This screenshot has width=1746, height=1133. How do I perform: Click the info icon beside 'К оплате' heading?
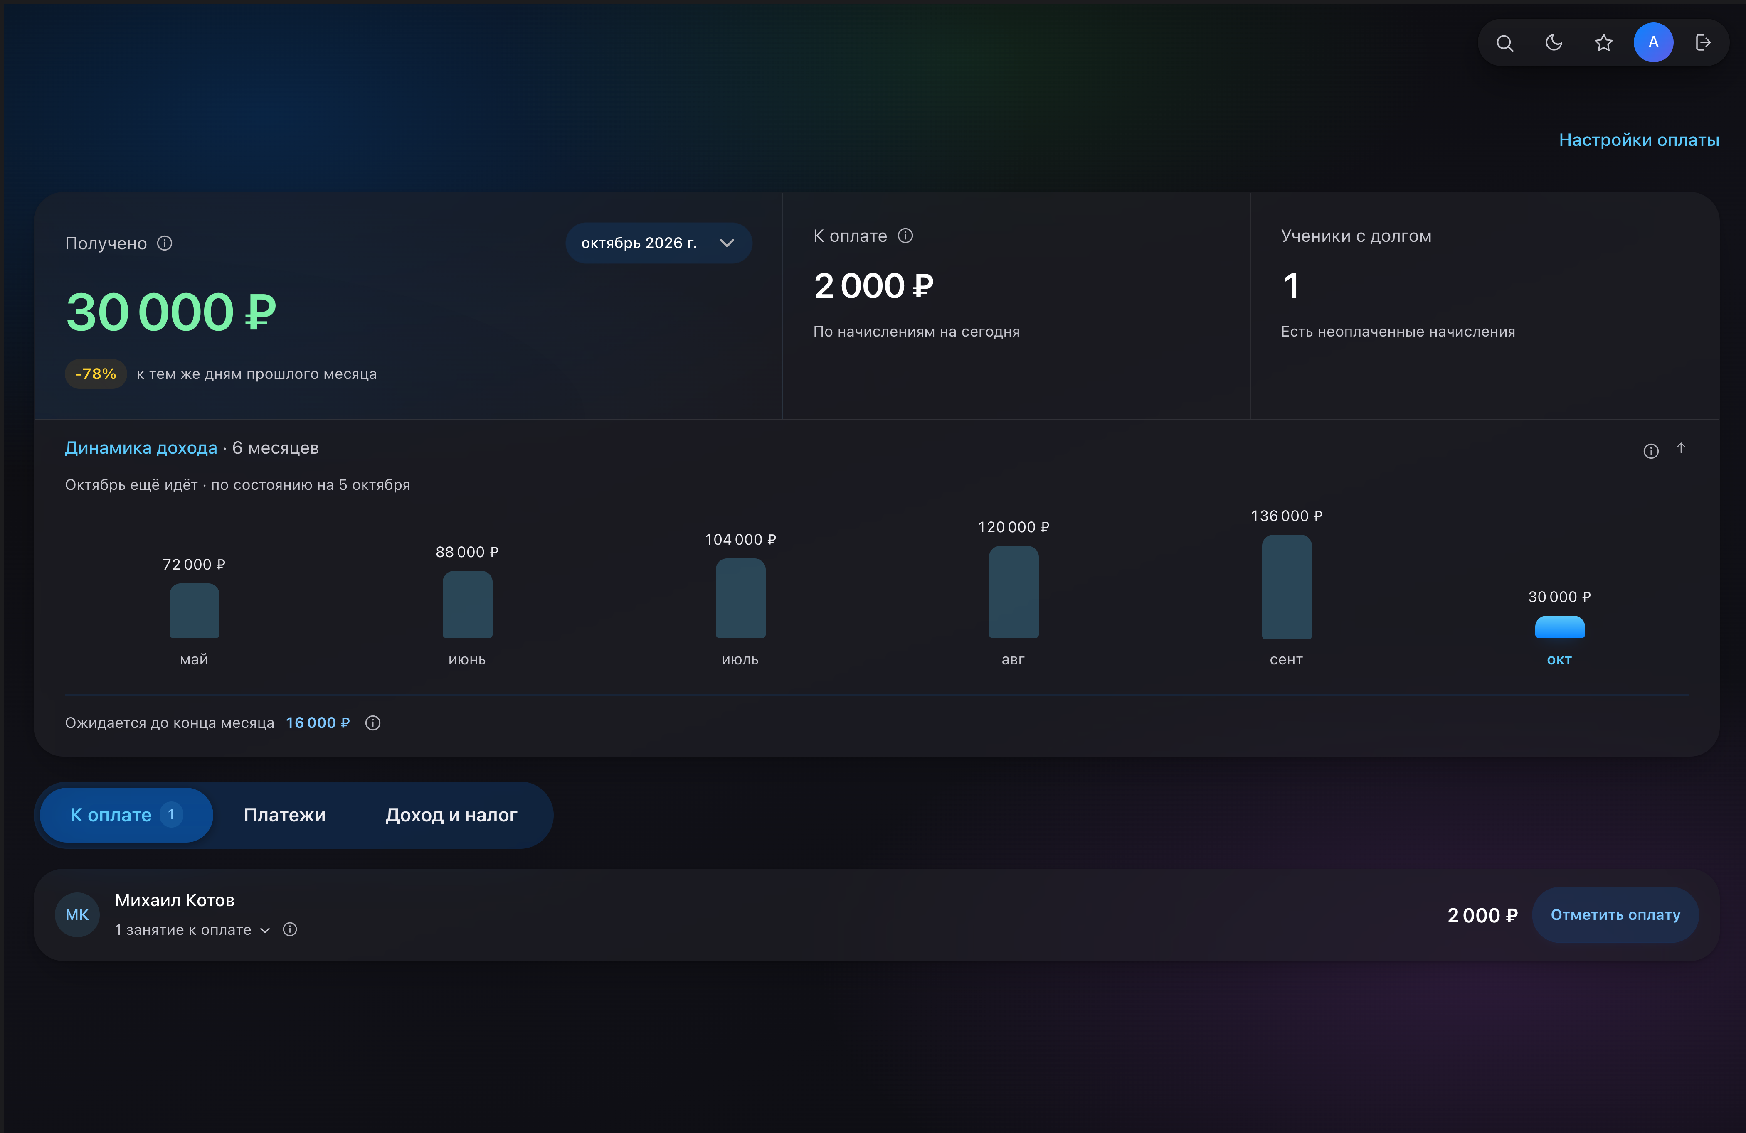pyautogui.click(x=905, y=236)
